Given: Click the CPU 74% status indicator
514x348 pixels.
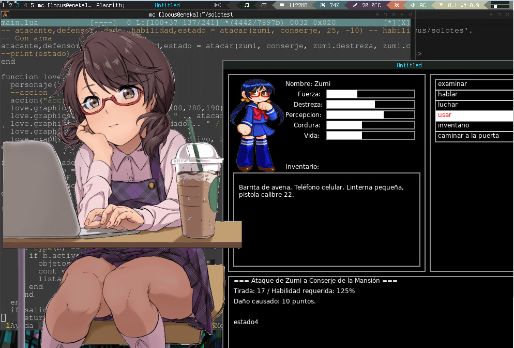Looking at the screenshot, I should point(330,5).
